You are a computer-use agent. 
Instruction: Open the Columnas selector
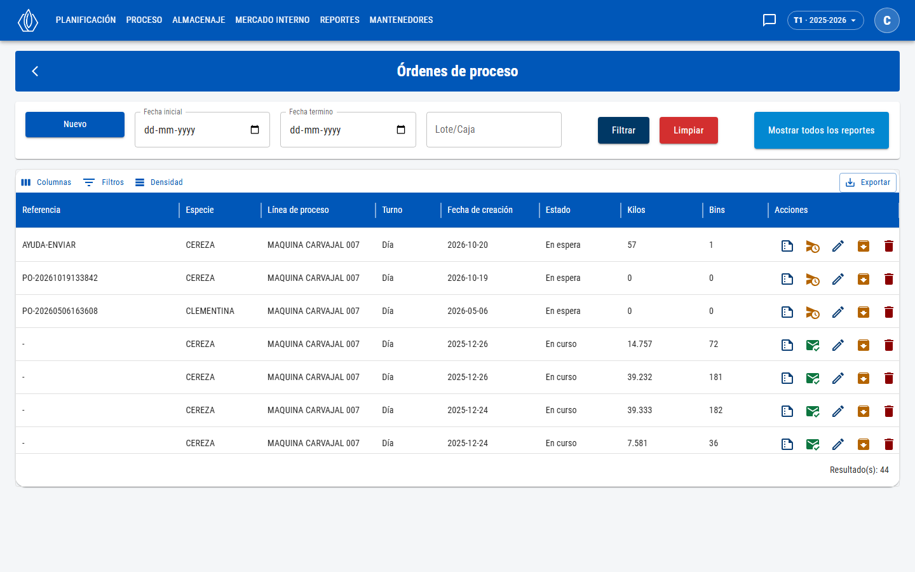pyautogui.click(x=46, y=182)
